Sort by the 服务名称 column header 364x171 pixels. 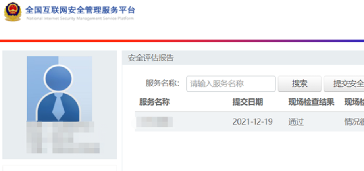(154, 102)
